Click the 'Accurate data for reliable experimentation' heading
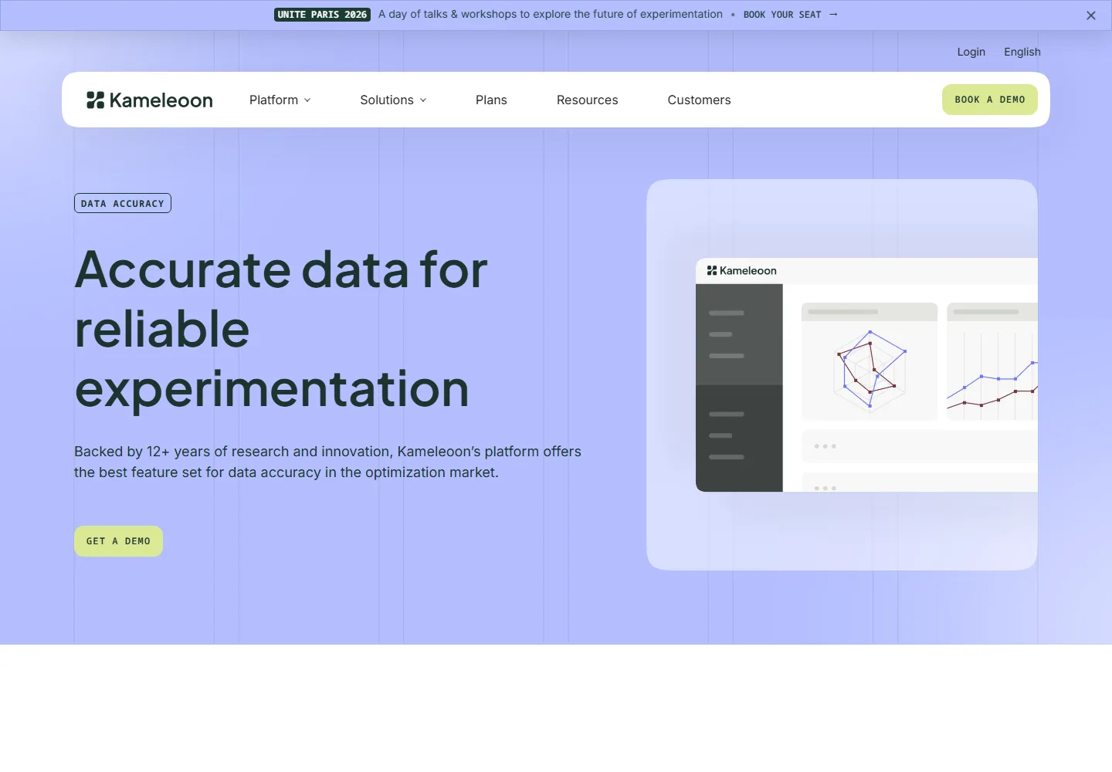1112x772 pixels. (281, 329)
